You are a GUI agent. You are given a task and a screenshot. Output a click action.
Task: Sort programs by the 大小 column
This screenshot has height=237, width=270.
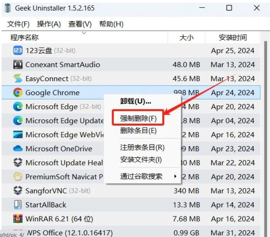pos(186,37)
